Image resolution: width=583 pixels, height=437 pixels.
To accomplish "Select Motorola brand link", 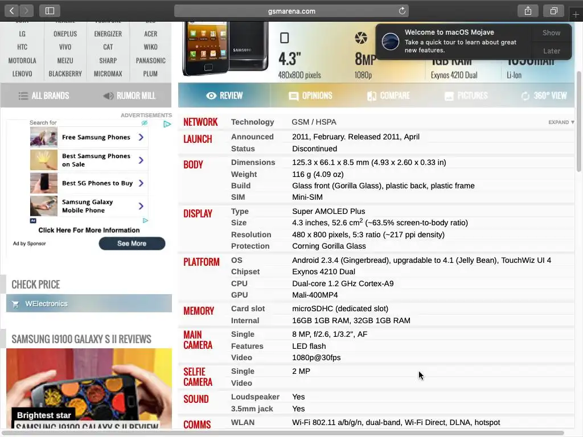I will pyautogui.click(x=22, y=60).
